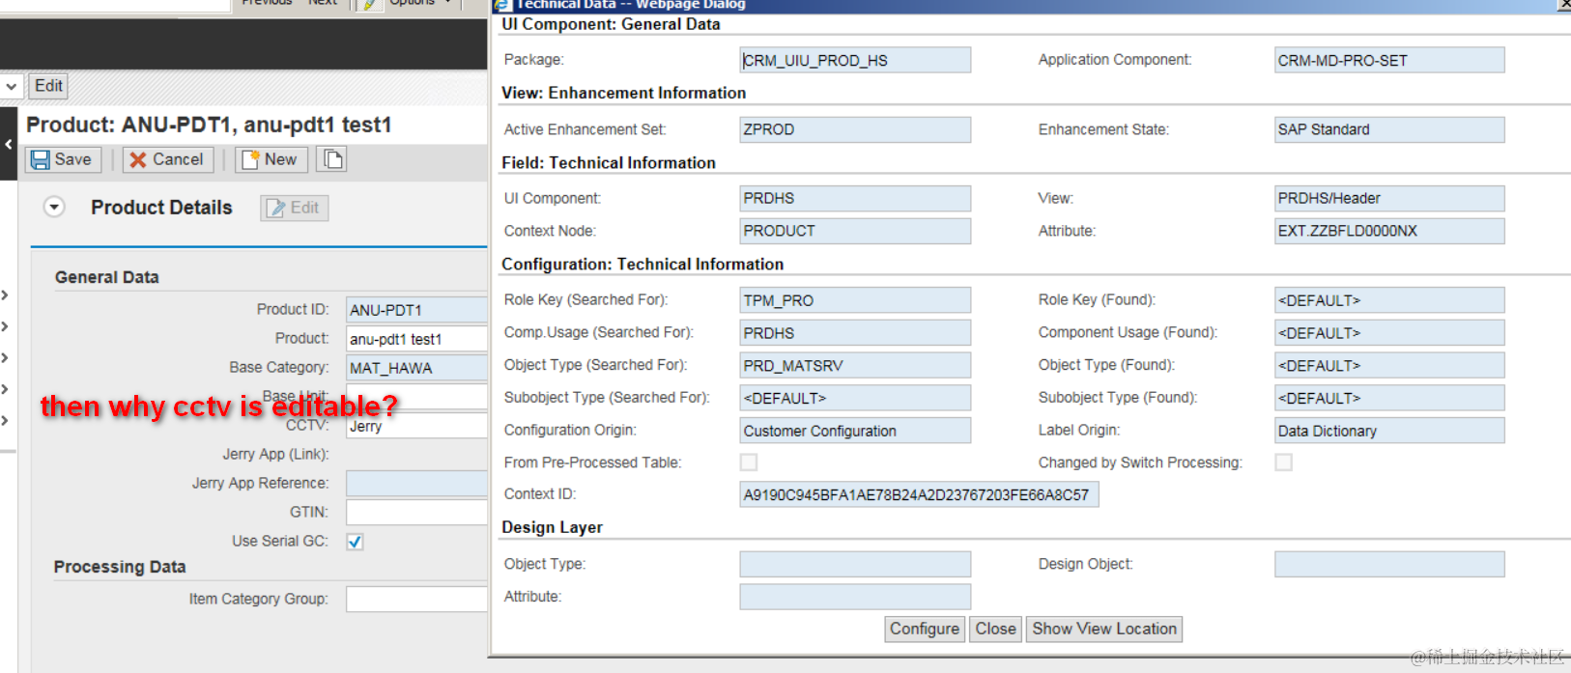1571x673 pixels.
Task: Click the Role Key (Found) field
Action: (x=1389, y=300)
